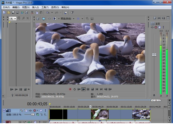
Task: Open the 预览(自动) quality dropdown
Action: pos(67,19)
